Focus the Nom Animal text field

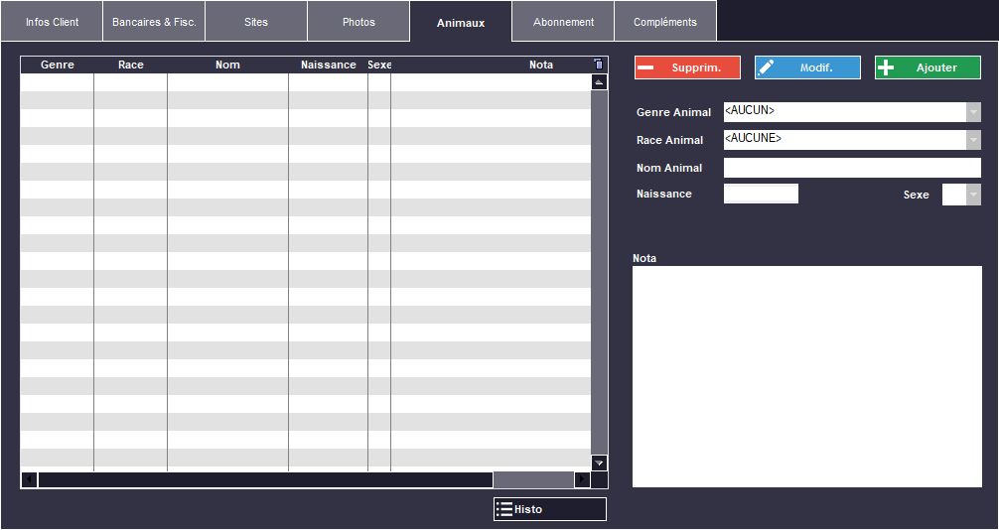851,168
